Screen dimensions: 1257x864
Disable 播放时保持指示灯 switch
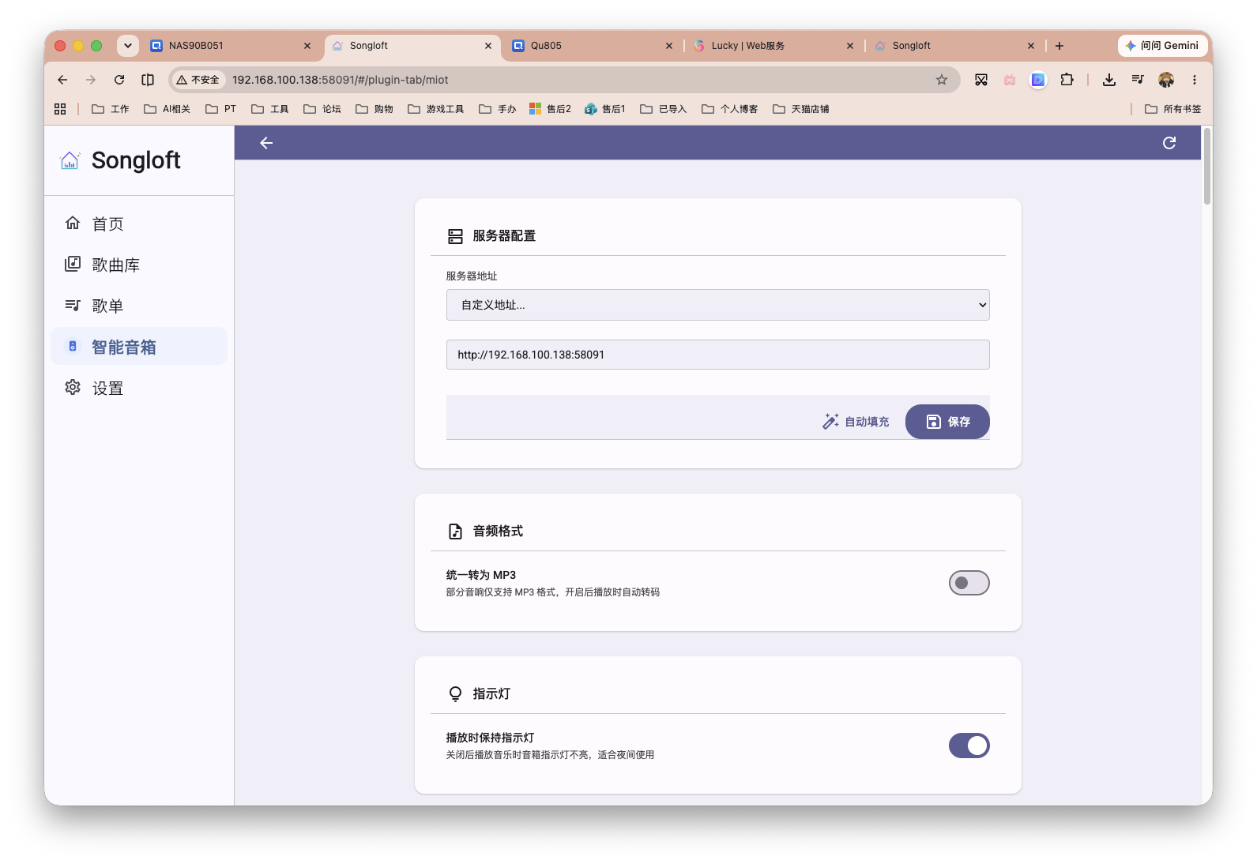click(x=969, y=746)
